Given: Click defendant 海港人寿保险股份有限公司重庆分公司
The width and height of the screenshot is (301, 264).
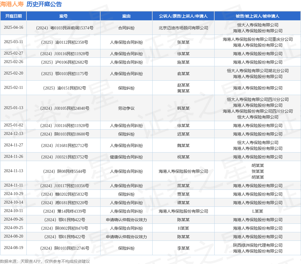Looking at the screenshot, I should point(257,39).
